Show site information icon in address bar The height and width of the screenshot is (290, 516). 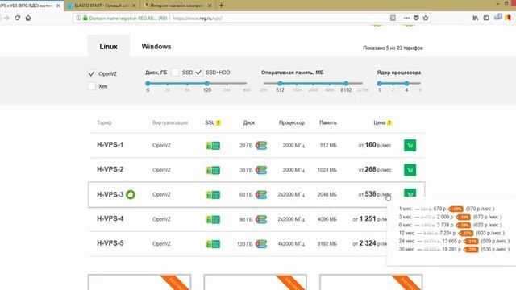click(78, 18)
